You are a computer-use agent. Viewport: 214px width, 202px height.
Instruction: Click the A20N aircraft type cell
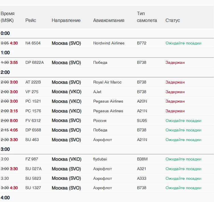click(x=142, y=101)
